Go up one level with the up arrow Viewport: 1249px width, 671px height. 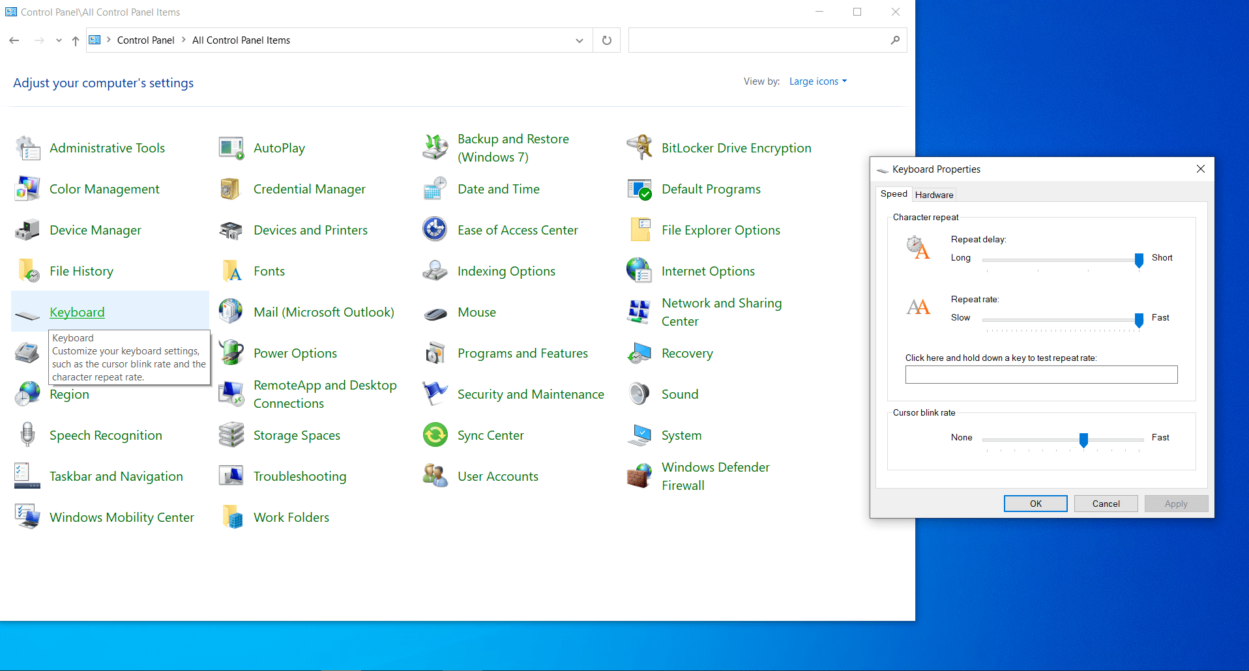[76, 40]
